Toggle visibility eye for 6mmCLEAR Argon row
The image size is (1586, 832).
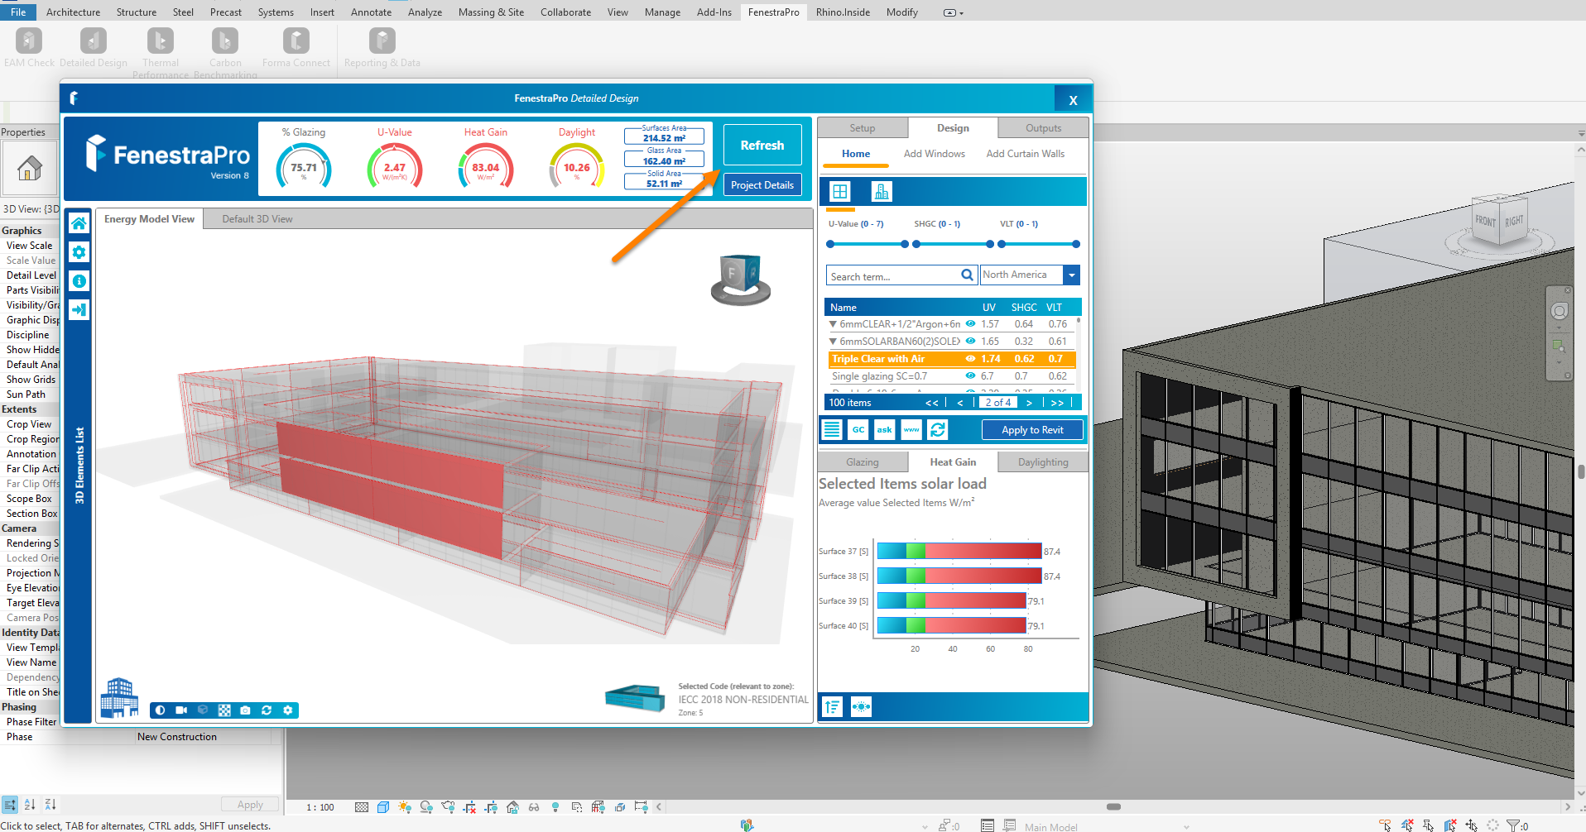(970, 324)
